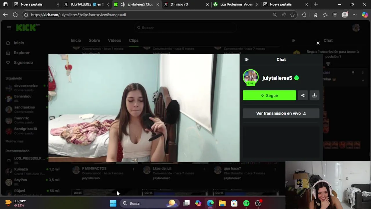Click the kick.com address bar URL
371x209 pixels.
78,15
